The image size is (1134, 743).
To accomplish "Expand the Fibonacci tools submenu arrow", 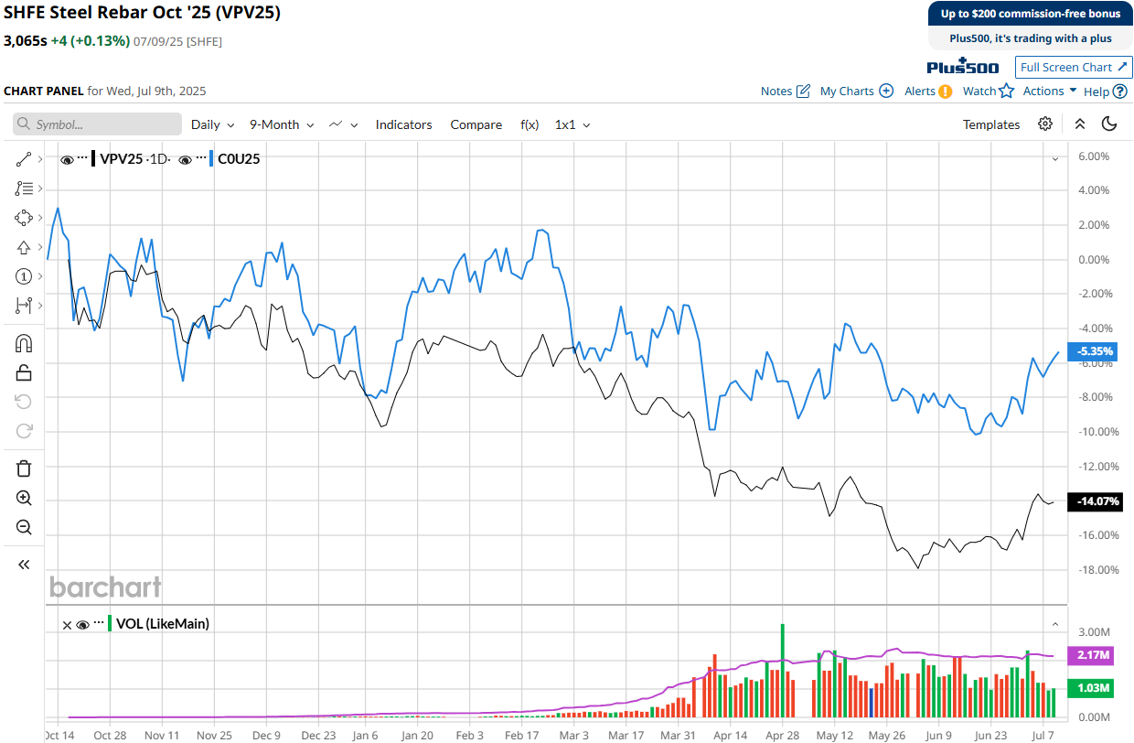I will [x=40, y=188].
